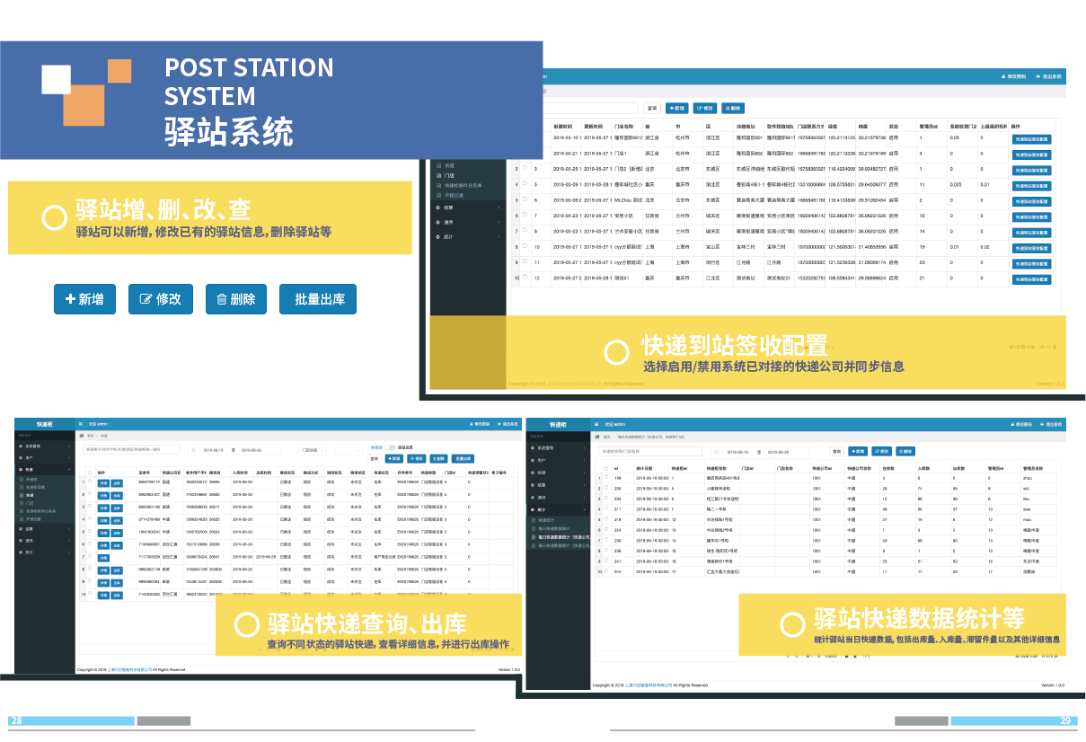This screenshot has height=742, width=1086.
Task: Click the search input in the statistics window
Action: [651, 452]
